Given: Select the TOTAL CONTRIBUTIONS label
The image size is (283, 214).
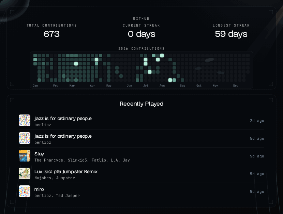Looking at the screenshot, I should pos(51,26).
